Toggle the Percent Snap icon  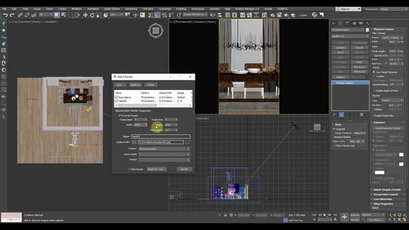(x=164, y=15)
